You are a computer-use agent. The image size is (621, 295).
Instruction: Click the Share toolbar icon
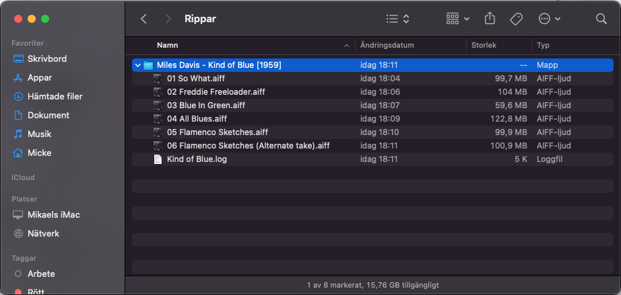pos(490,19)
